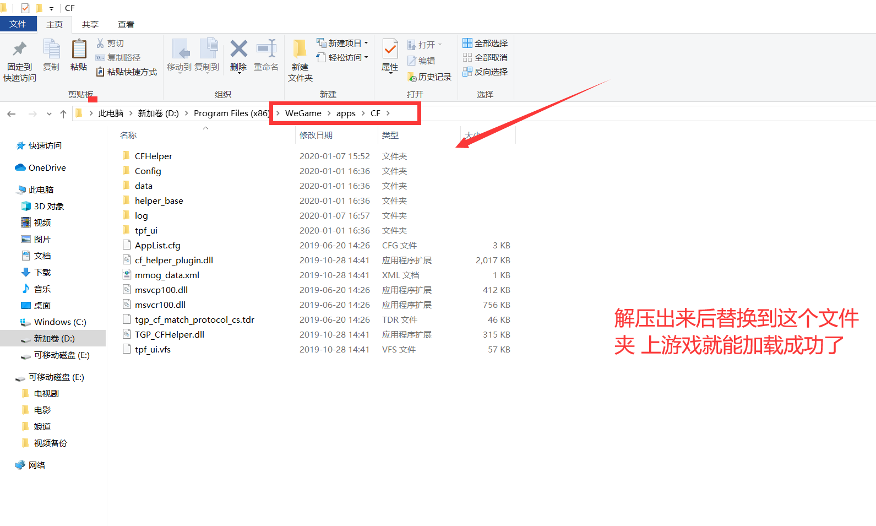Select tpf_ui.vfs file
Screen dimensions: 876x526
[153, 350]
